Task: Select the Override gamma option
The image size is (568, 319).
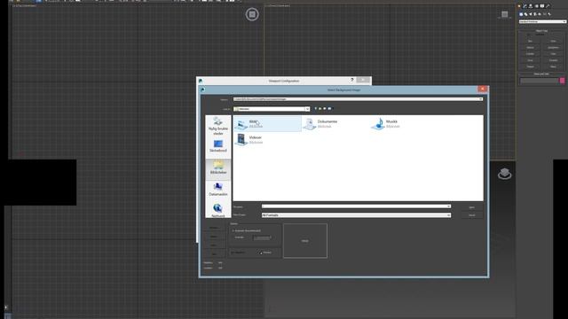Action: [233, 237]
